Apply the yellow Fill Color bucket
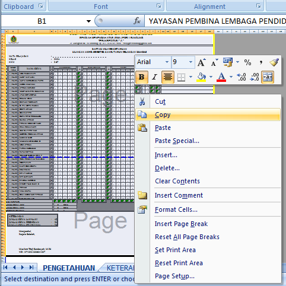The width and height of the screenshot is (286, 286). pos(201,77)
